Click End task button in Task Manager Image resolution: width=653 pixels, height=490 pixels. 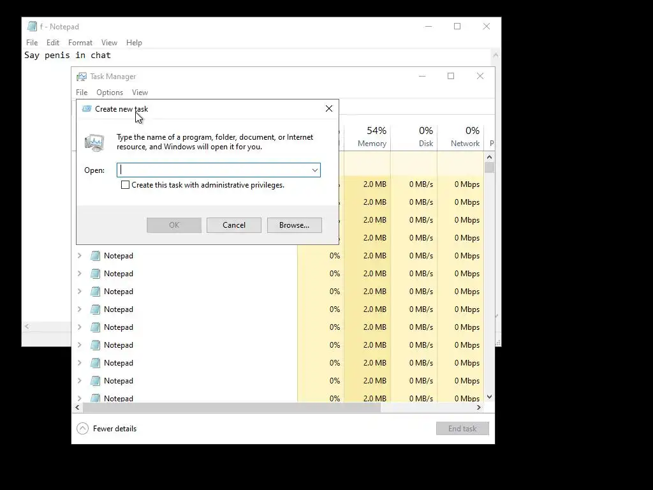click(x=462, y=428)
